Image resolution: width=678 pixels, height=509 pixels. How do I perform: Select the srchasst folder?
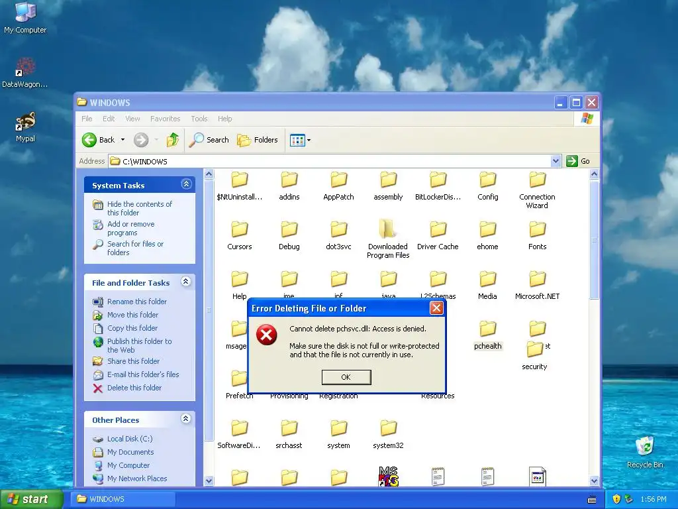pos(289,435)
